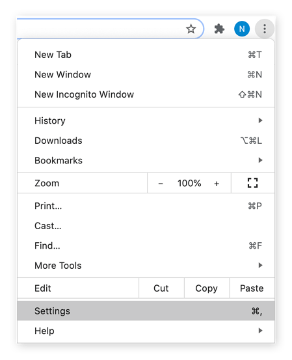Click the Cut button
The width and height of the screenshot is (292, 360).
click(161, 288)
